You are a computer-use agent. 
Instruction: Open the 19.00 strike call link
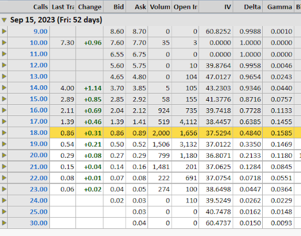[x=39, y=144]
